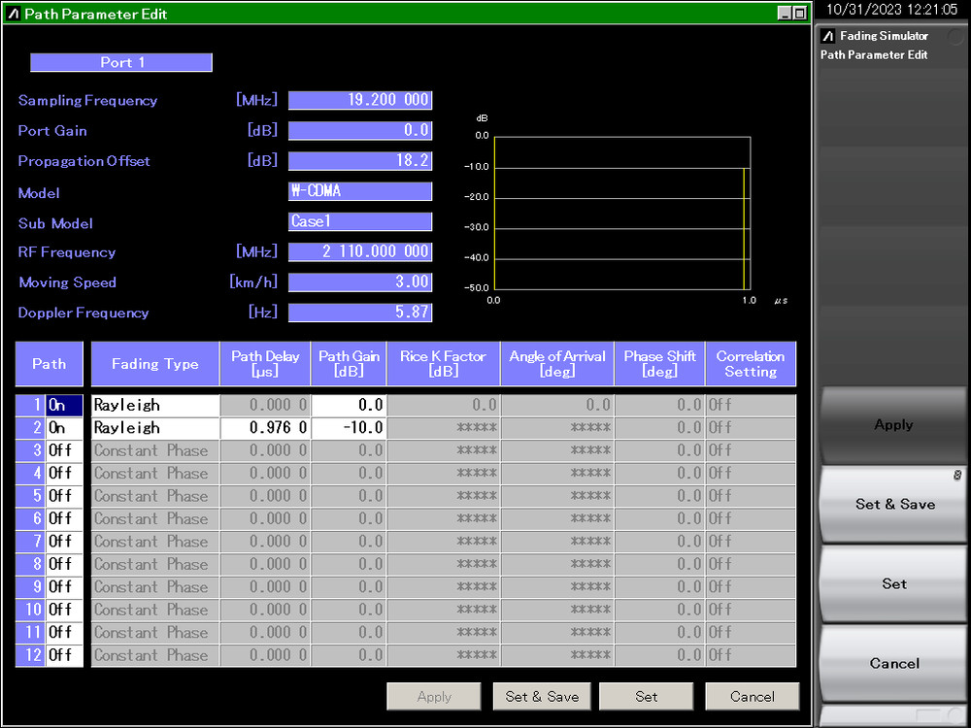Image resolution: width=971 pixels, height=728 pixels.
Task: Toggle Path 1 On state
Action: [64, 406]
